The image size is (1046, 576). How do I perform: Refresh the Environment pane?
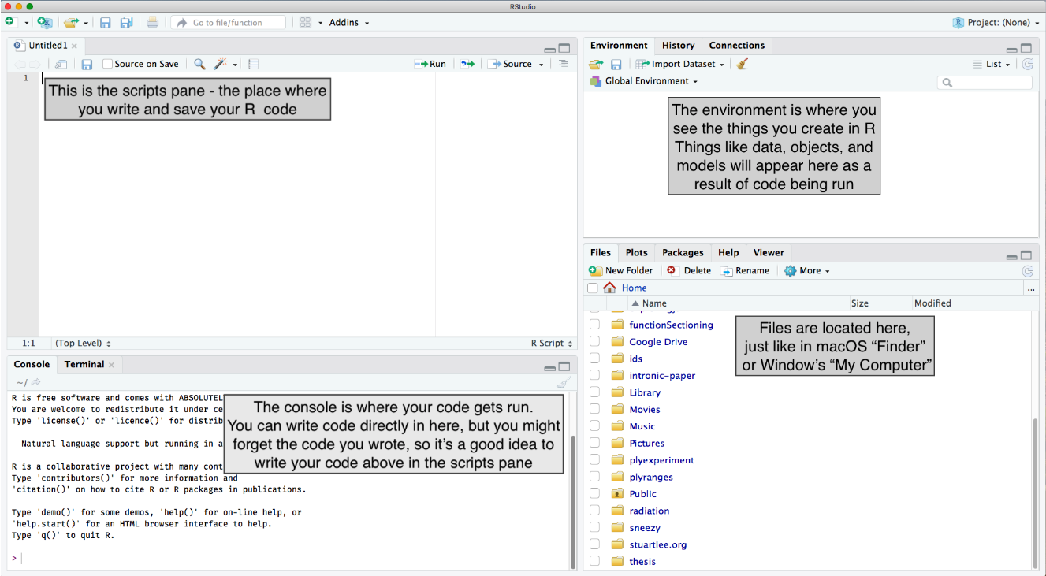(1027, 64)
